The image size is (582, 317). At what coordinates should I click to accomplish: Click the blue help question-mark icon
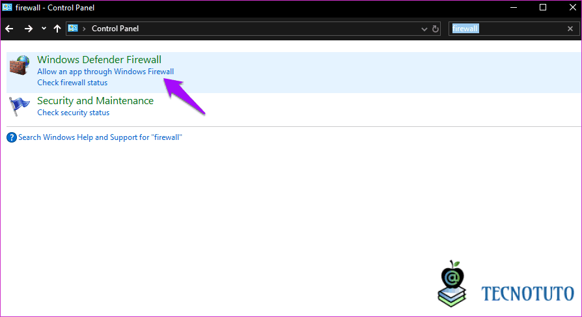[12, 137]
